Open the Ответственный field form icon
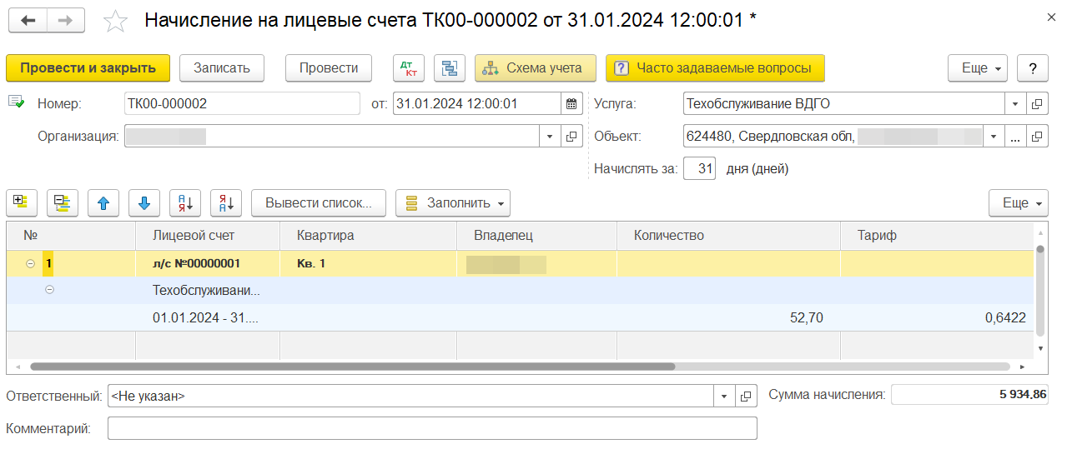Image resolution: width=1067 pixels, height=449 pixels. (x=747, y=397)
